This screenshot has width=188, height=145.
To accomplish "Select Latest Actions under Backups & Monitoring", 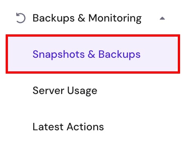I will 68,127.
